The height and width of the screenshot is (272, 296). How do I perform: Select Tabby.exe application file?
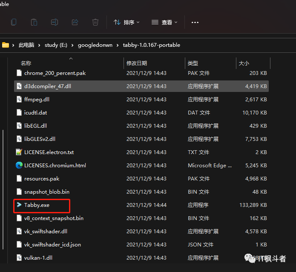[141, 205]
